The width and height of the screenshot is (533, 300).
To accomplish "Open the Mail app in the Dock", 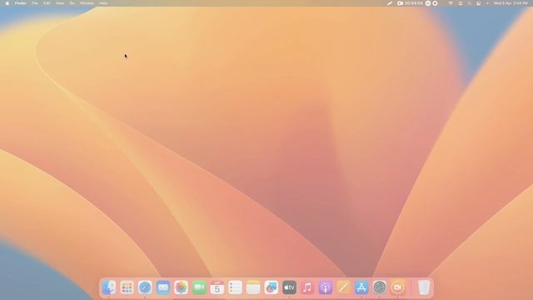I will (x=163, y=287).
